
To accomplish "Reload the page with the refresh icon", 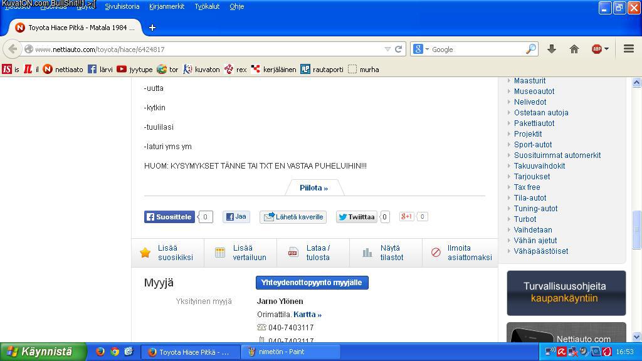I will pyautogui.click(x=398, y=49).
